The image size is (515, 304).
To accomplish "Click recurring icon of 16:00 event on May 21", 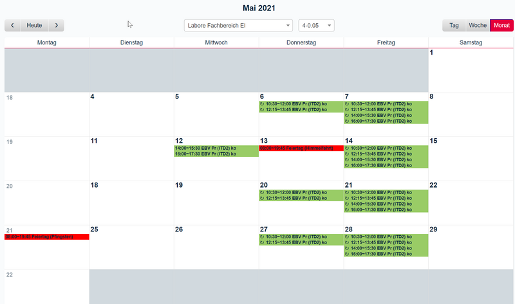I will click(x=347, y=210).
